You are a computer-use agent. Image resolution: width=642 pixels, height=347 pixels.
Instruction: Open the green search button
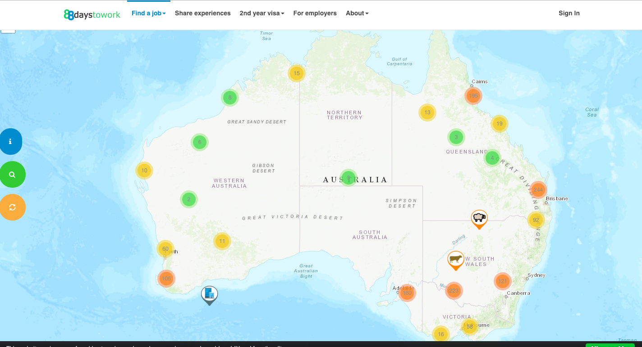coord(12,175)
